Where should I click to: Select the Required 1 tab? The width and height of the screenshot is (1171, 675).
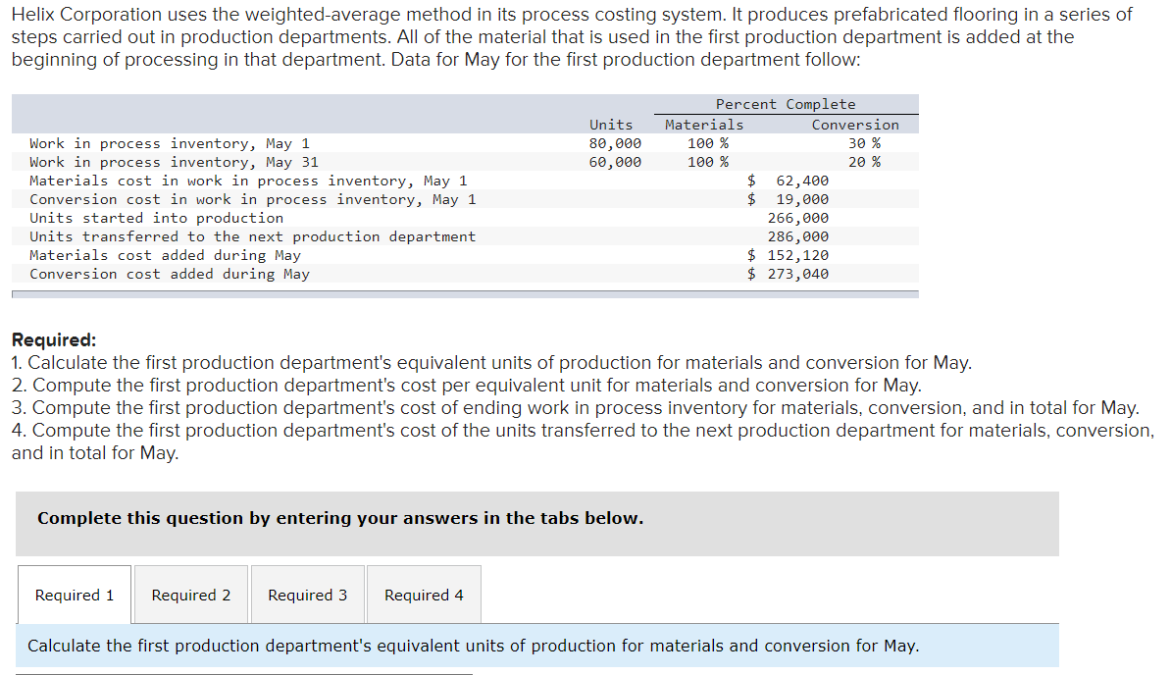(x=74, y=595)
